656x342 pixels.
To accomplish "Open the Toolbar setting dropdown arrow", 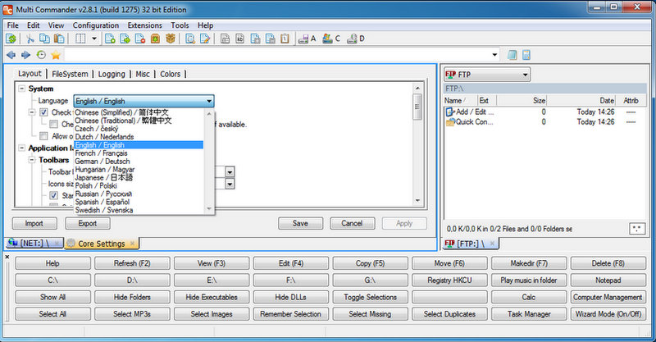I will [230, 171].
